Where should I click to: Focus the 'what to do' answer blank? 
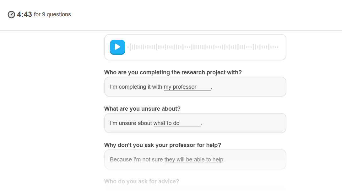click(177, 123)
